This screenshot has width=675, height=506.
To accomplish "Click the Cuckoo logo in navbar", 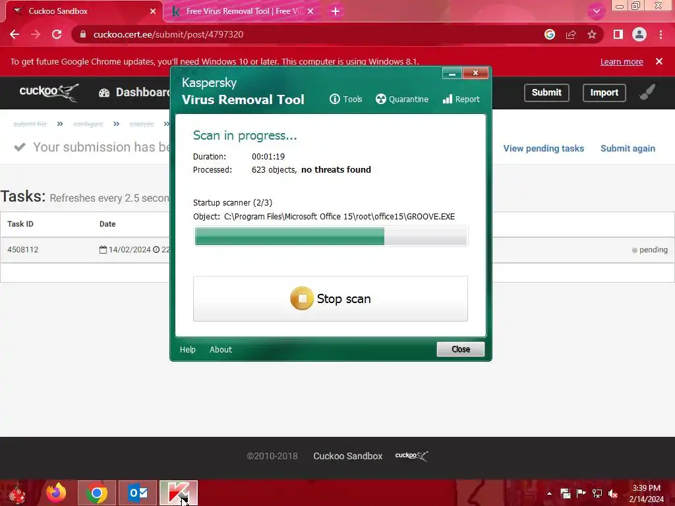I will [49, 92].
